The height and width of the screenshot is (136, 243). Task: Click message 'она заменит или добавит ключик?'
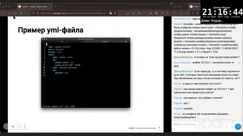203,98
